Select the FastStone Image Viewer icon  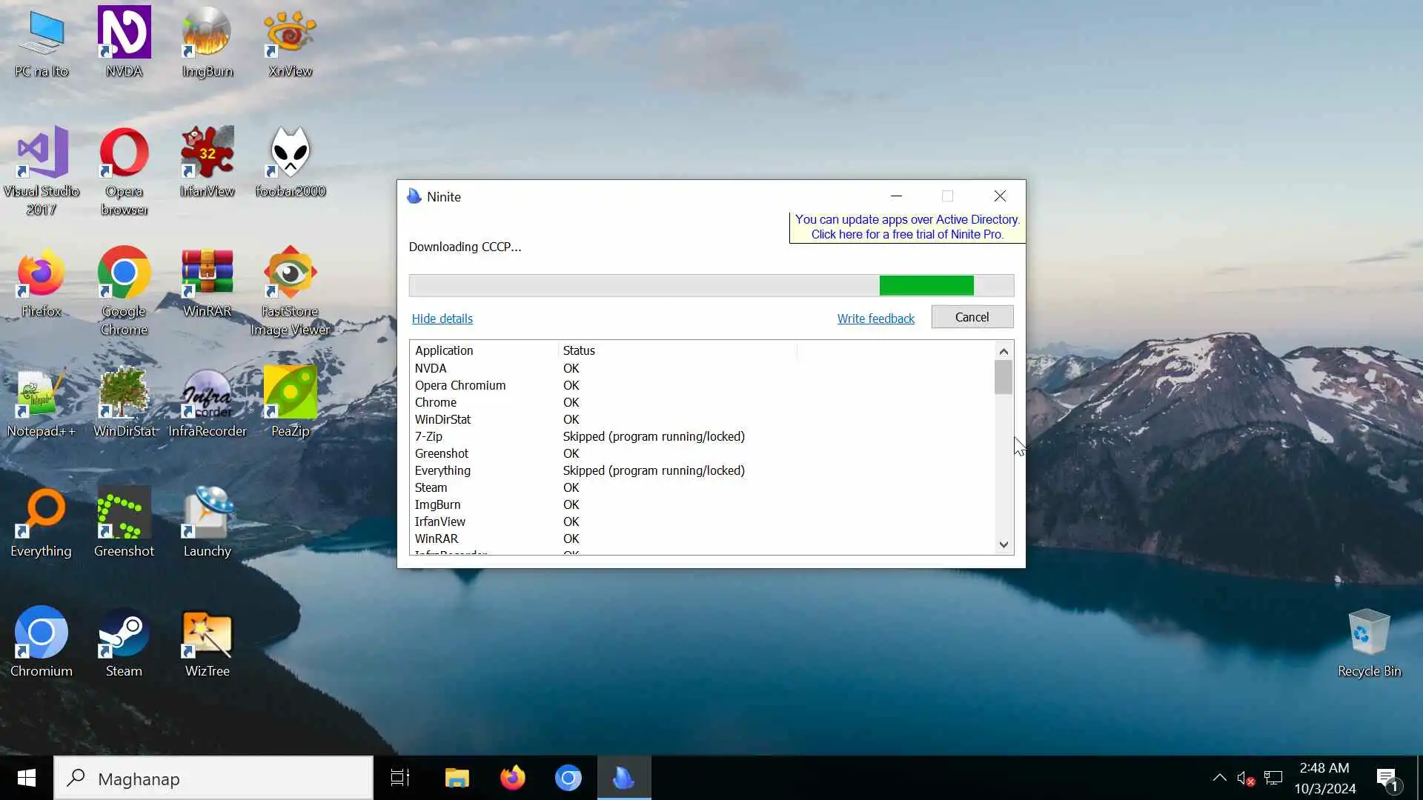pos(290,273)
